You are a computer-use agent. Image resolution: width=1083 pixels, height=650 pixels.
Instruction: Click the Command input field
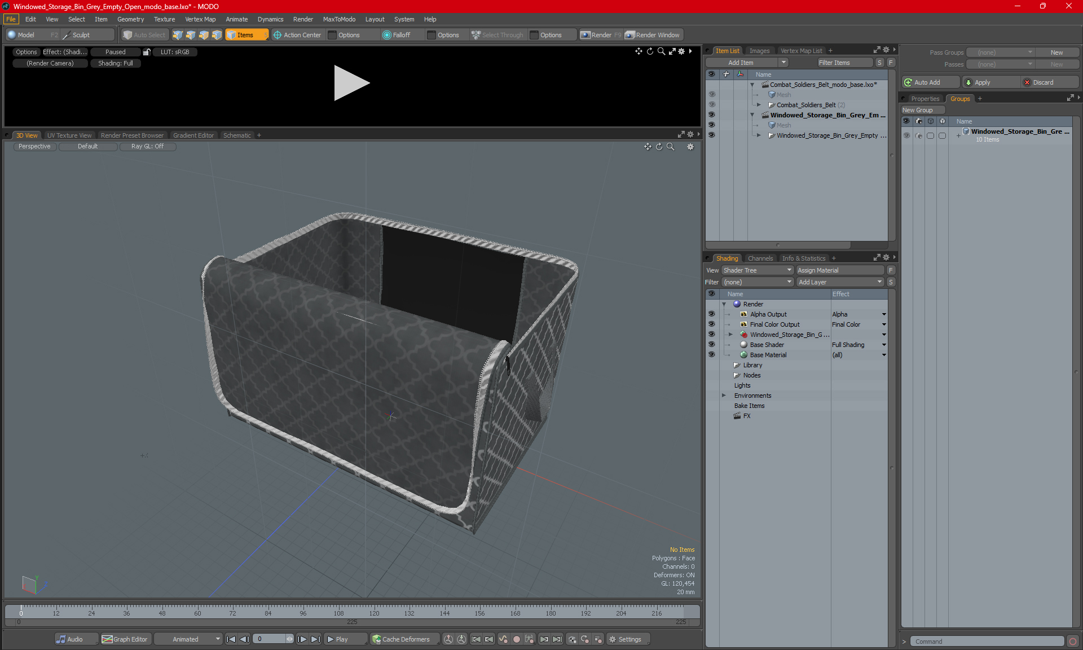point(986,642)
